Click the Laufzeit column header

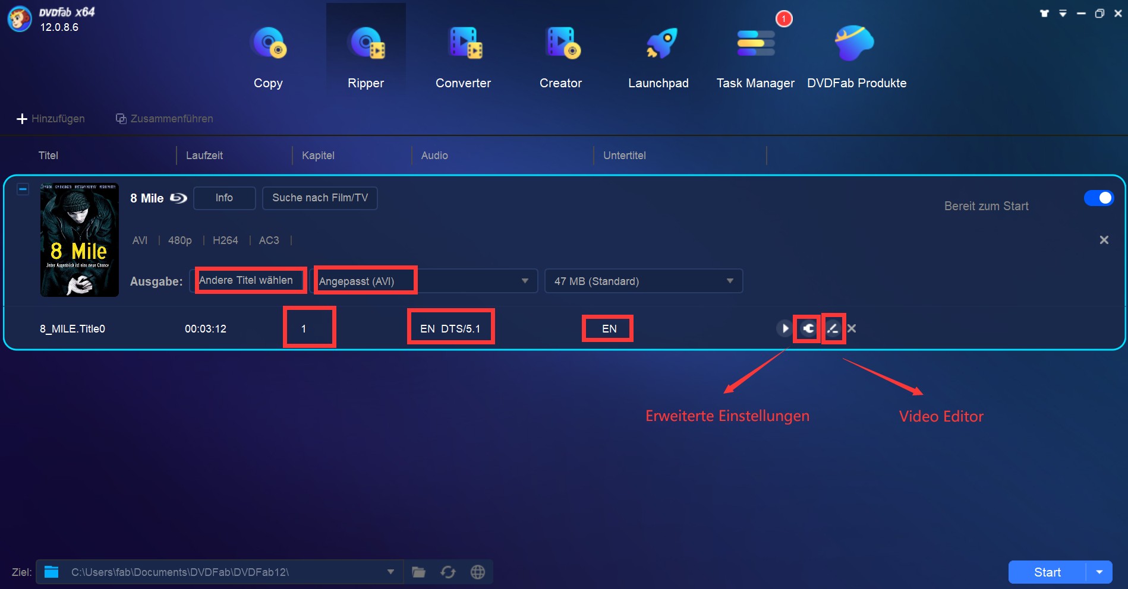tap(204, 156)
